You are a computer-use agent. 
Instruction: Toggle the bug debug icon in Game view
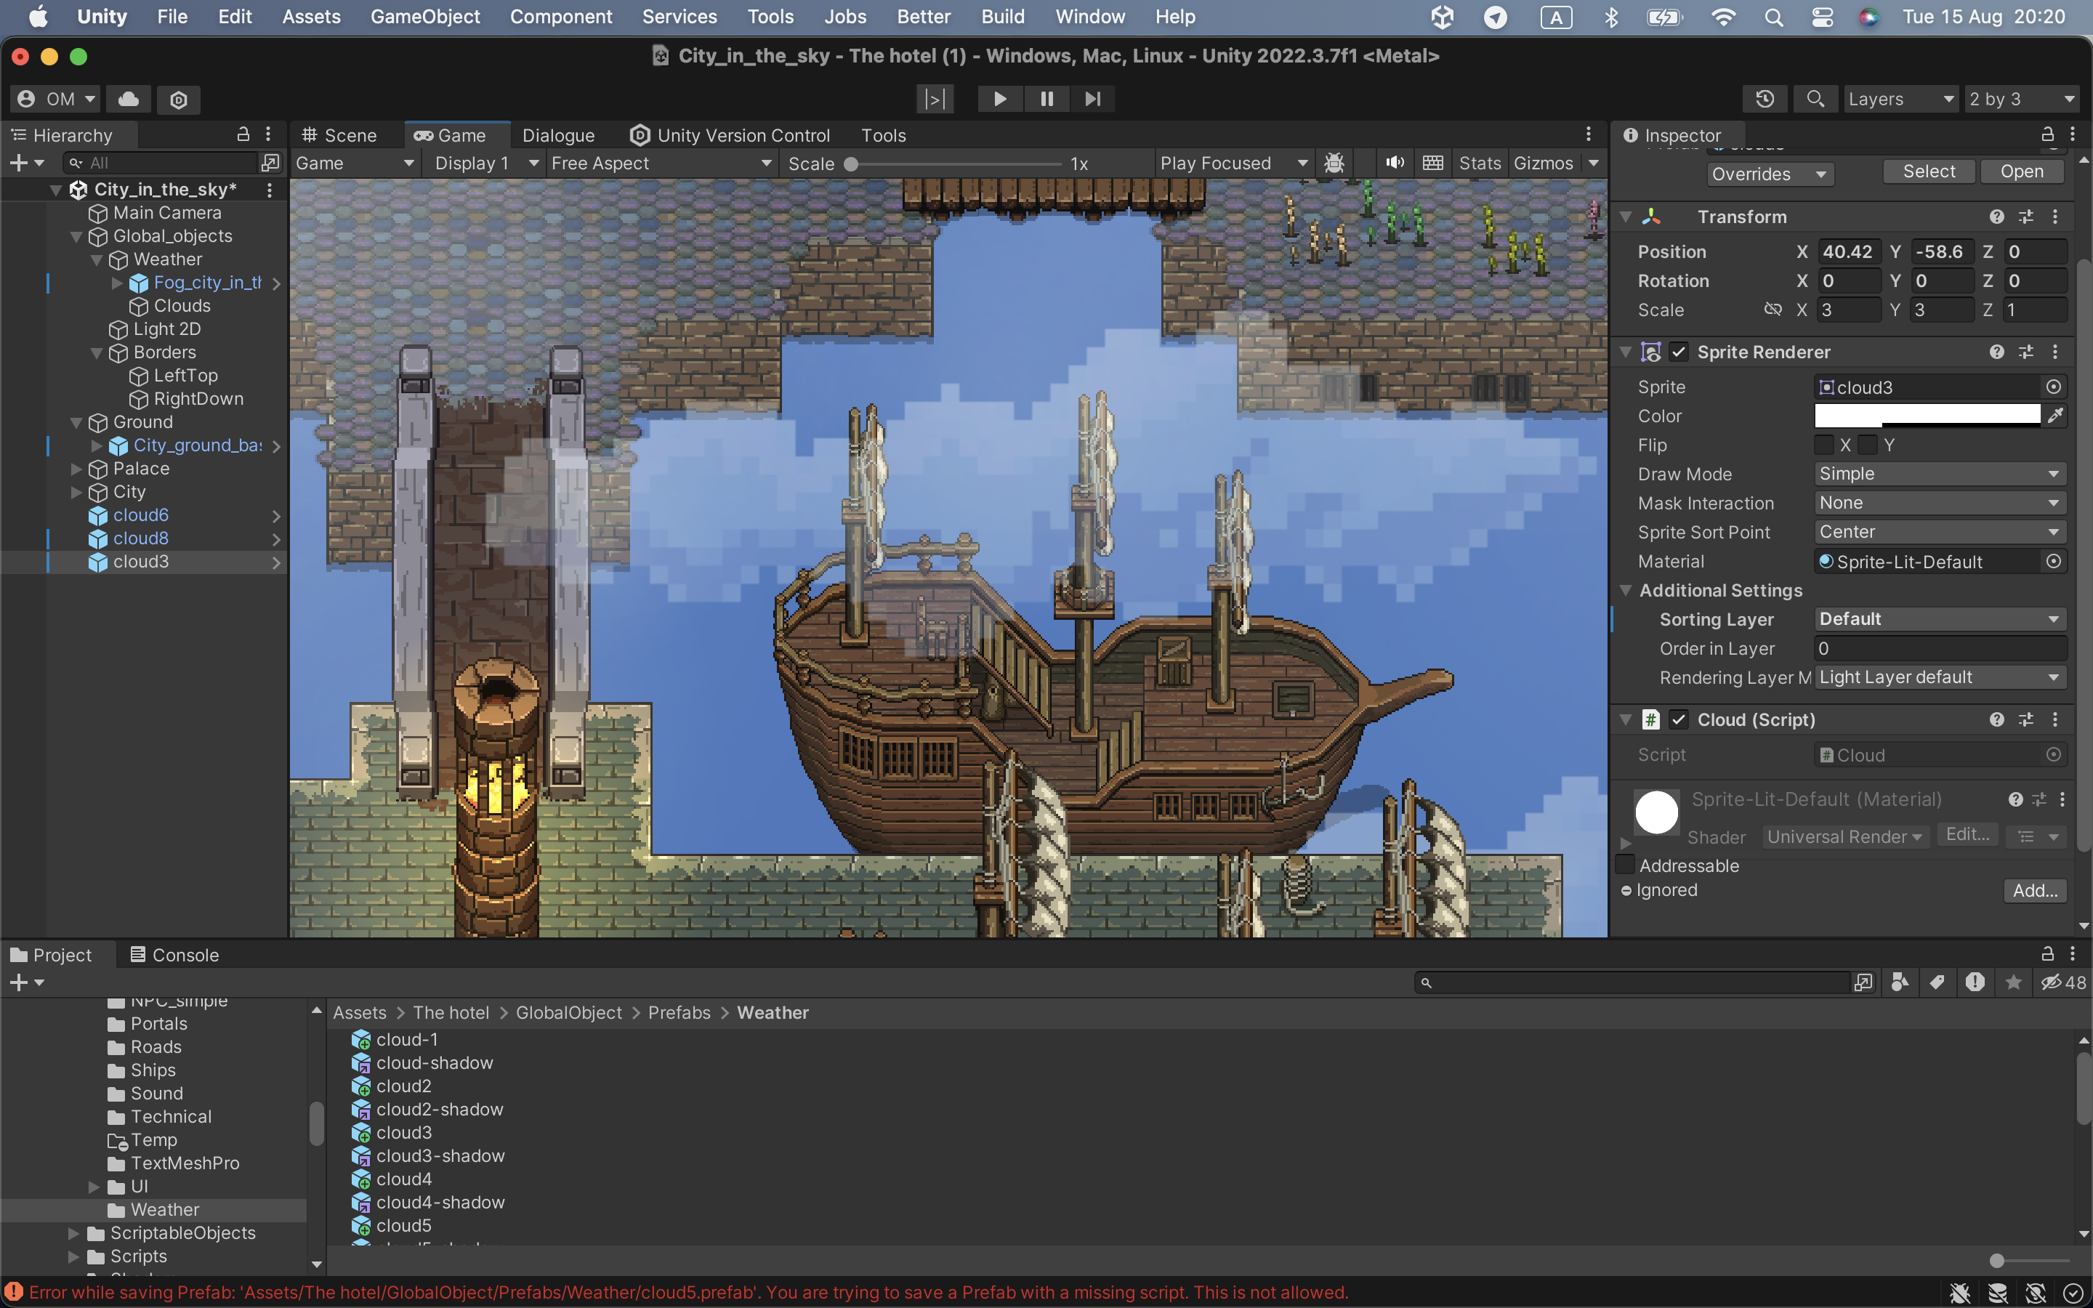[1334, 163]
